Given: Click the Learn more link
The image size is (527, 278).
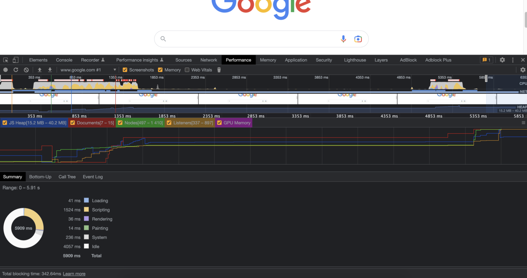Looking at the screenshot, I should click(x=74, y=274).
